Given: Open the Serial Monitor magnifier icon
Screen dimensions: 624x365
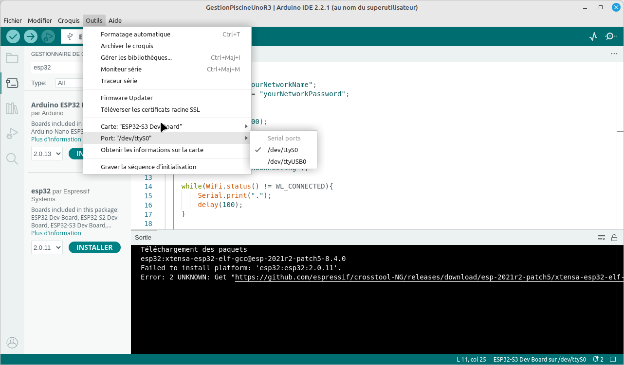Looking at the screenshot, I should click(610, 36).
